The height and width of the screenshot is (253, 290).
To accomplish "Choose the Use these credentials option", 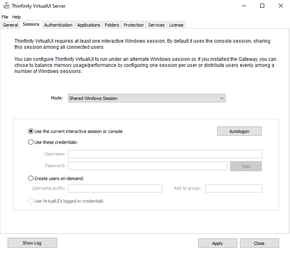I will [x=53, y=142].
